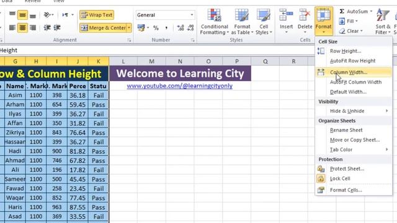Viewport: 397px width, 223px height.
Task: Align text left icon
Action: coord(12,27)
